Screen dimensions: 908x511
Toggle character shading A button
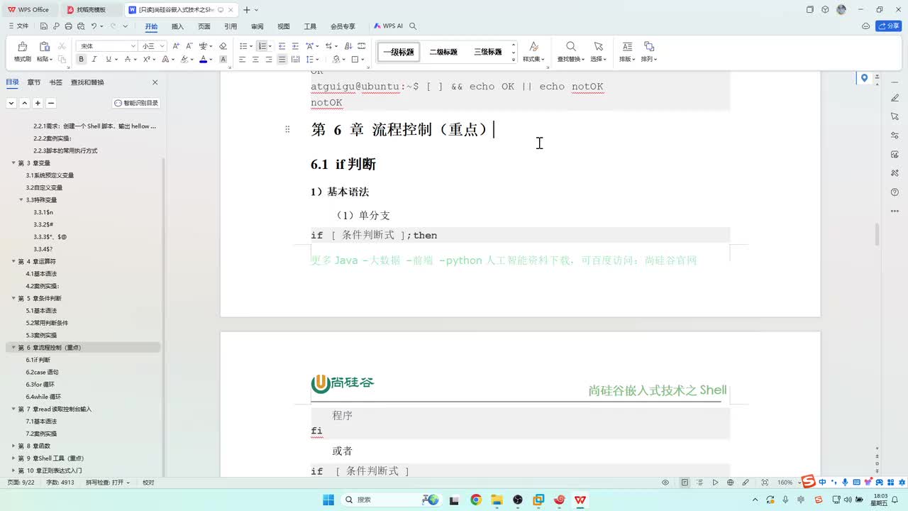click(x=223, y=60)
